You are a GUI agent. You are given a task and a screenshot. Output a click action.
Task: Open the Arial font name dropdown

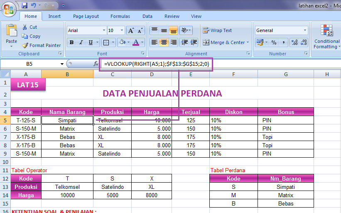[x=104, y=30]
